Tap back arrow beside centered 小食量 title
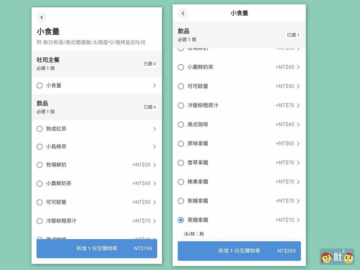The height and width of the screenshot is (270, 360). pos(183,13)
